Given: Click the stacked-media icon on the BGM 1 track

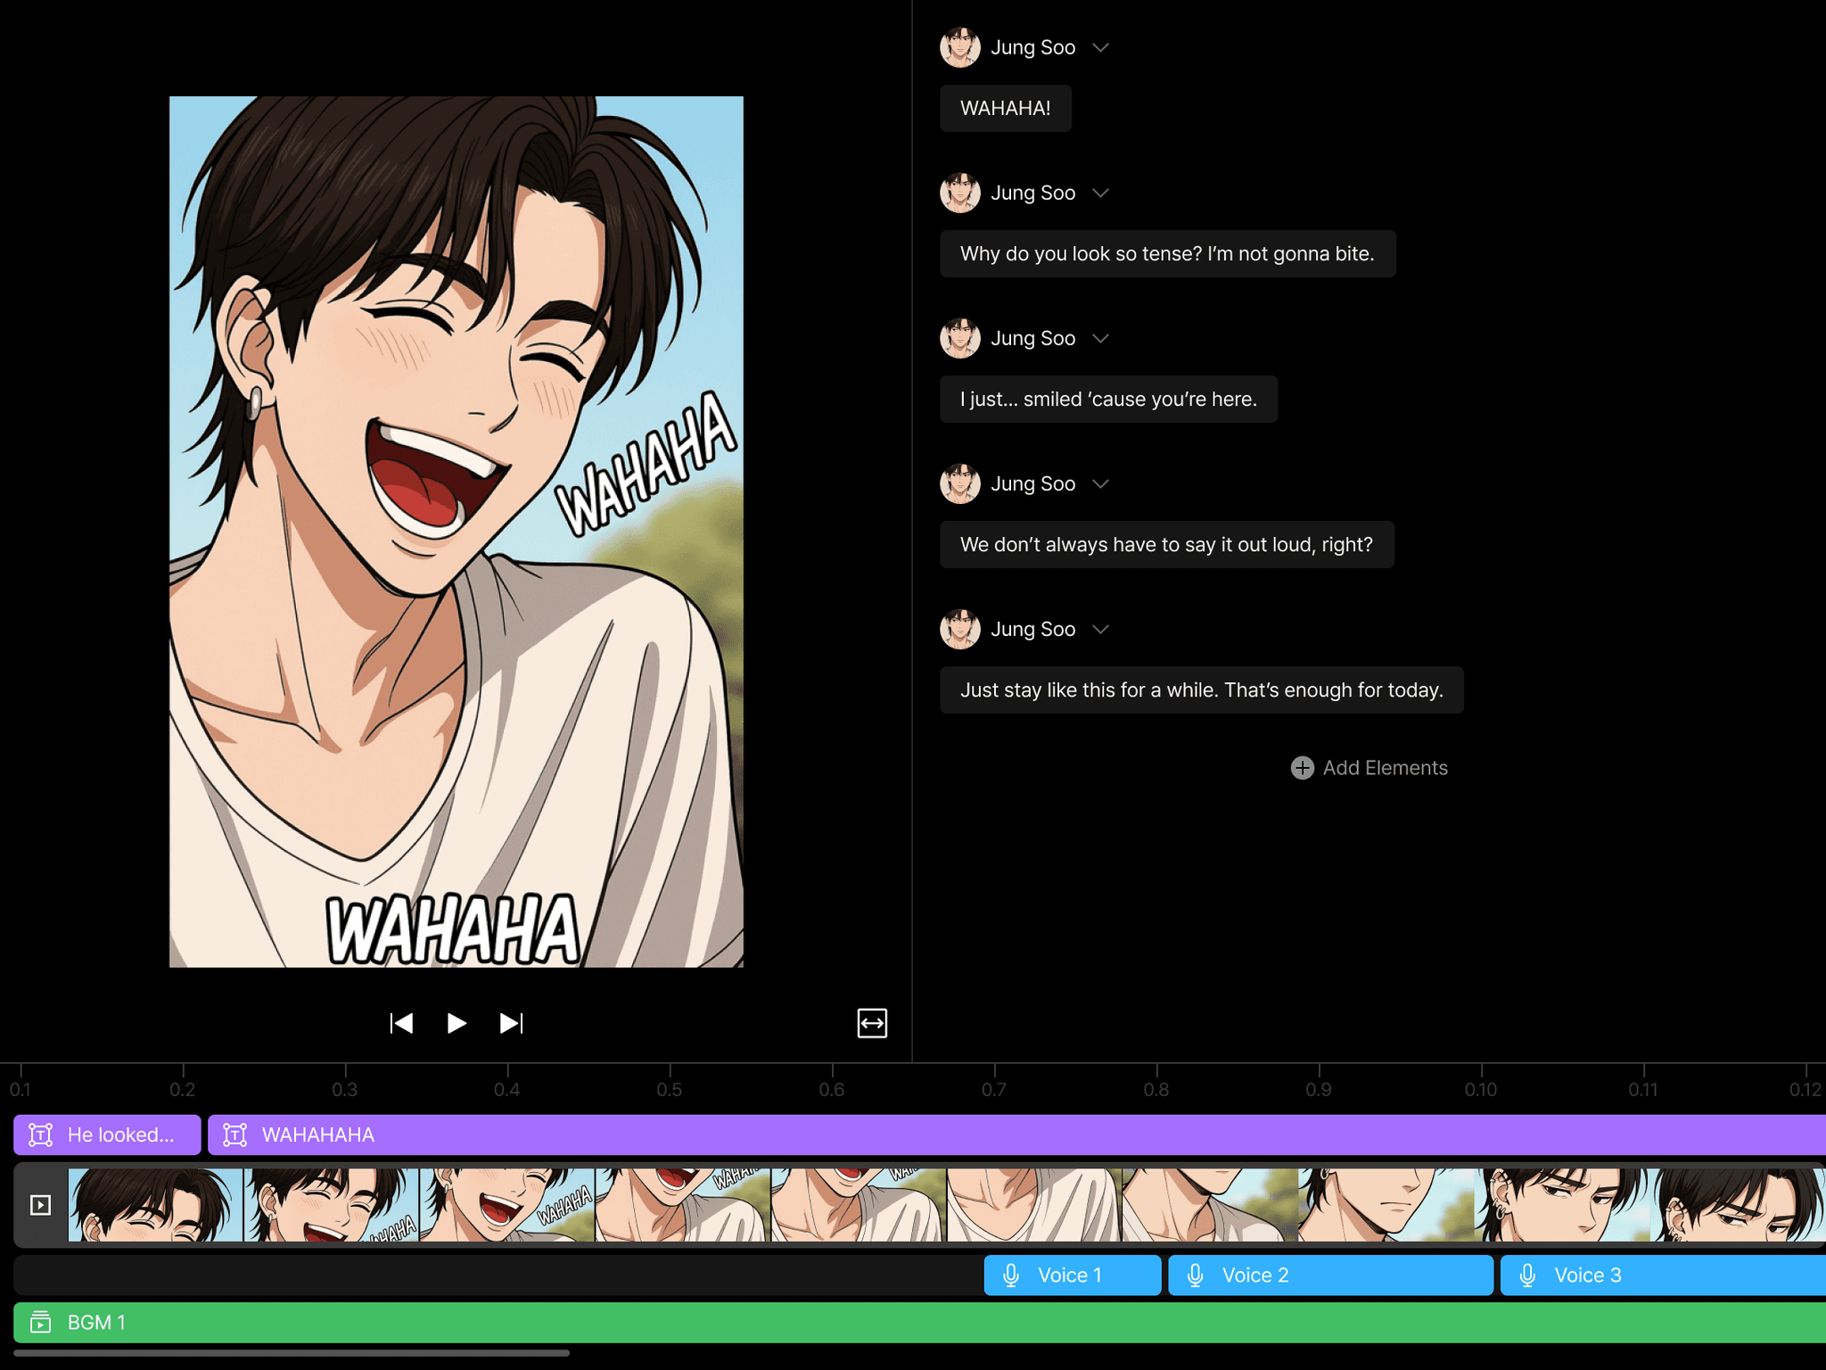Looking at the screenshot, I should click(40, 1323).
